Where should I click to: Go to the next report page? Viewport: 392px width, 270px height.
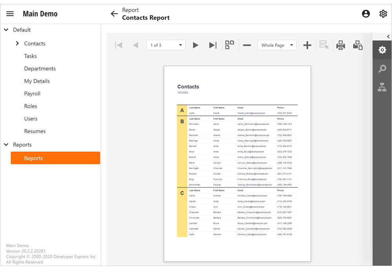coord(196,45)
